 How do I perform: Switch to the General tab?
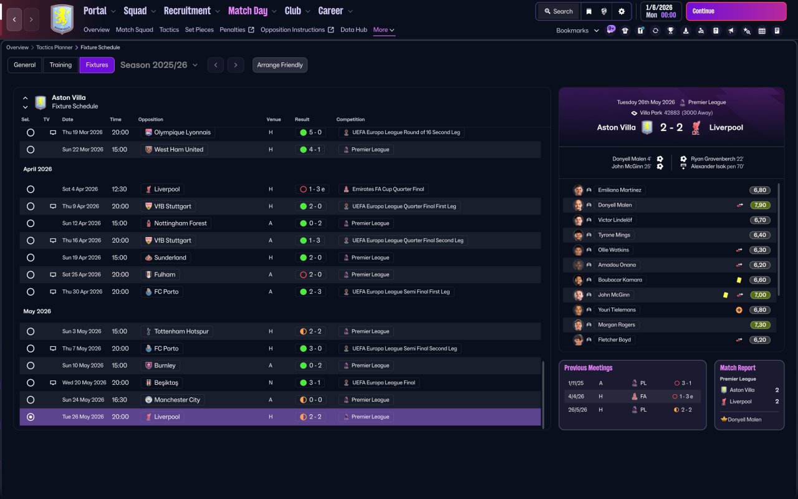coord(25,65)
